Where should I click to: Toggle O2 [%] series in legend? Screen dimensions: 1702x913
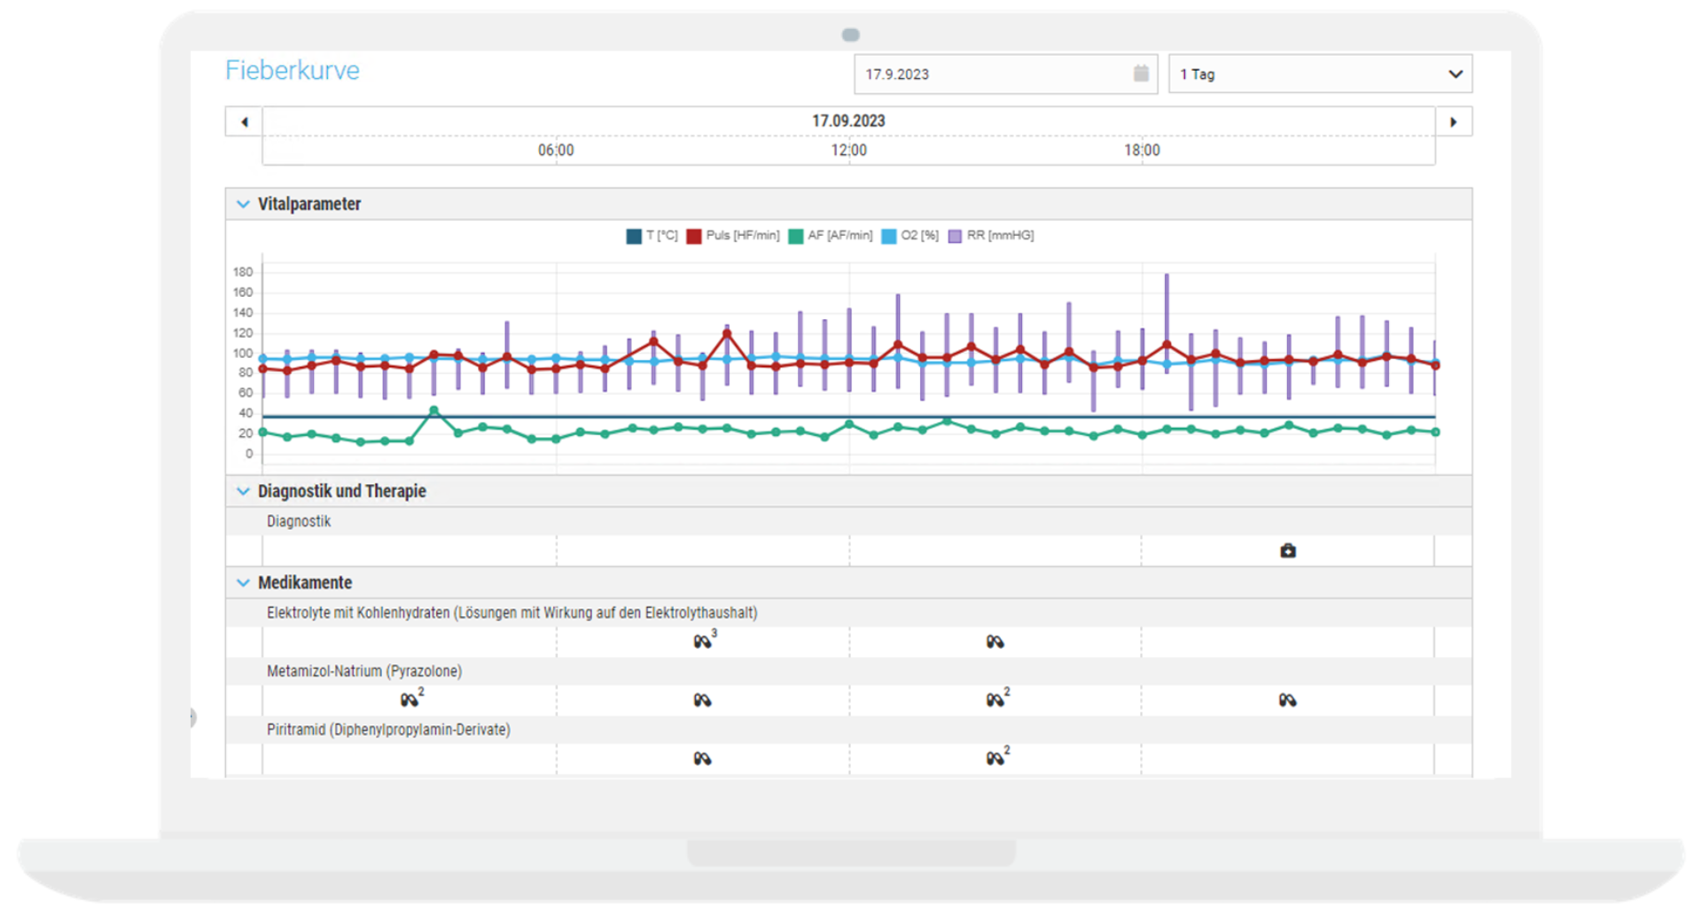[910, 236]
